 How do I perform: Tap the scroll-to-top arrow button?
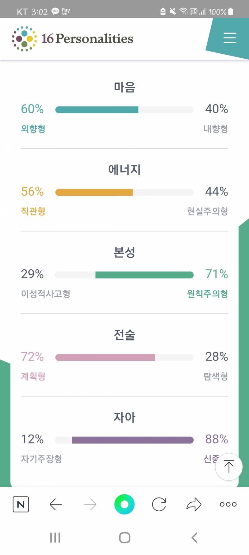click(229, 466)
